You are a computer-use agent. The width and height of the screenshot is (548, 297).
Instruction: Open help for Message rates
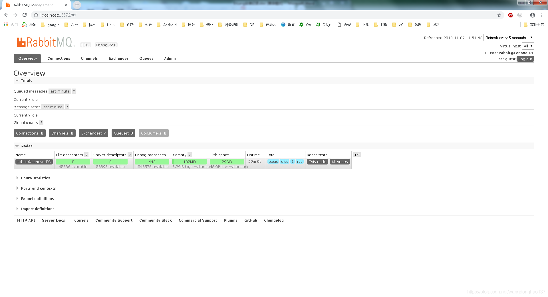67,107
